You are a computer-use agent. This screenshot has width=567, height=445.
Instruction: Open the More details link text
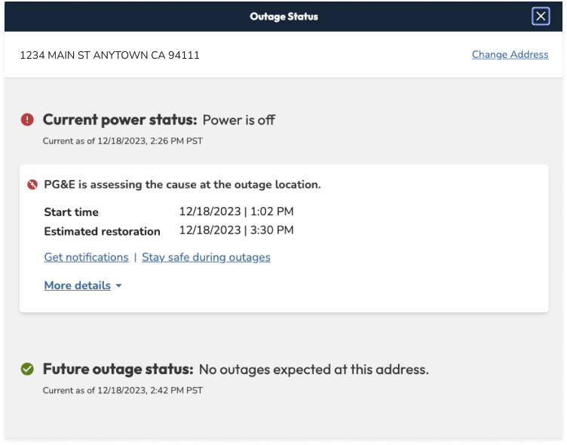pyautogui.click(x=77, y=285)
